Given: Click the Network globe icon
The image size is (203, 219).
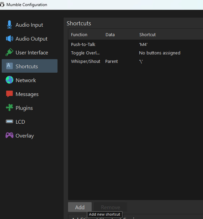Looking at the screenshot, I should click(x=9, y=80).
